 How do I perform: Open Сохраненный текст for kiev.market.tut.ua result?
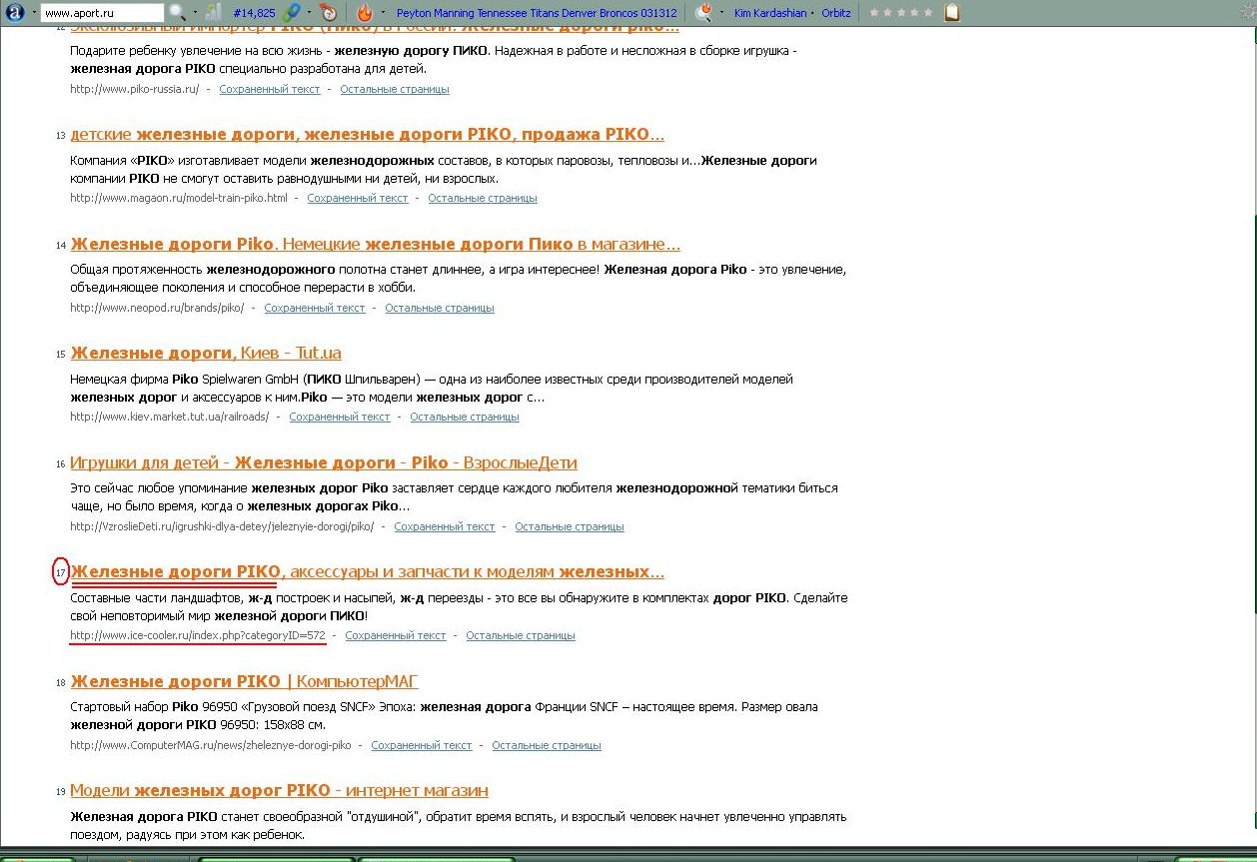point(340,417)
